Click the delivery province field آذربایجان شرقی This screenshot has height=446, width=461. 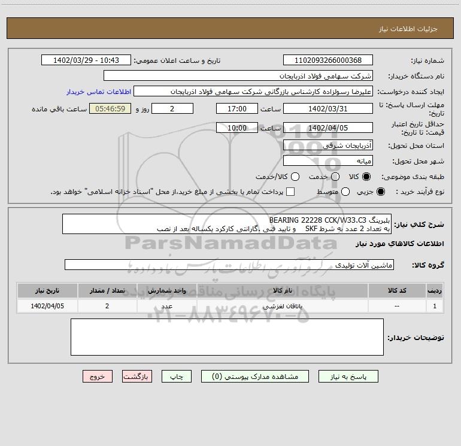coord(328,145)
